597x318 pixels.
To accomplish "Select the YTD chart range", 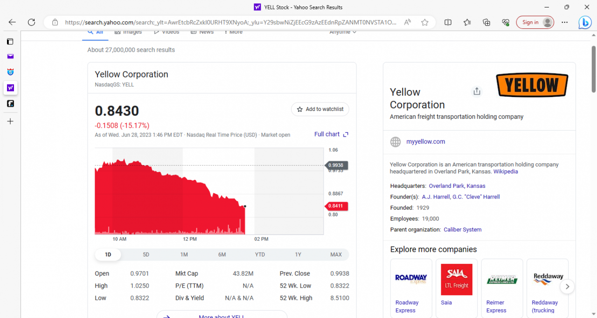I will [260, 255].
